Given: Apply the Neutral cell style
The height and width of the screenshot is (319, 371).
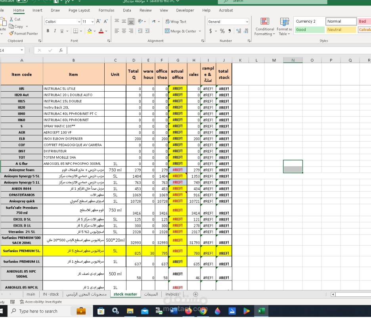Looking at the screenshot, I should click(341, 30).
